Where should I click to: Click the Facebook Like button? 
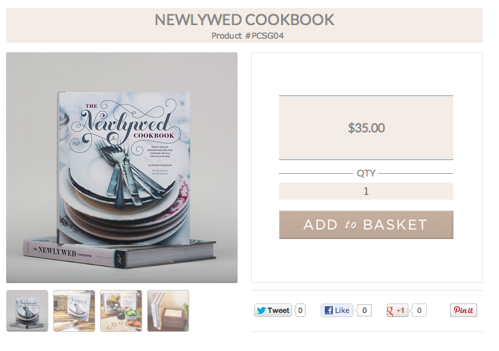click(337, 310)
